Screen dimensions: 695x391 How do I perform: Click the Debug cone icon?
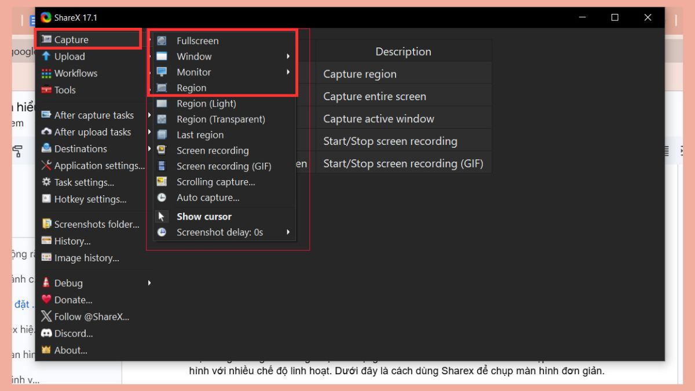tap(46, 283)
